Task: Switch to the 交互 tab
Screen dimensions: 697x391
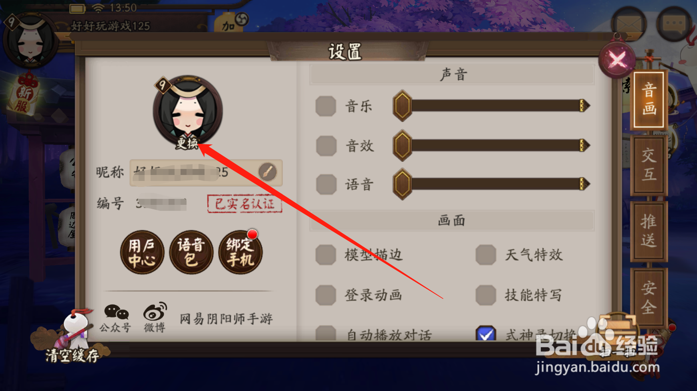Action: pyautogui.click(x=649, y=165)
